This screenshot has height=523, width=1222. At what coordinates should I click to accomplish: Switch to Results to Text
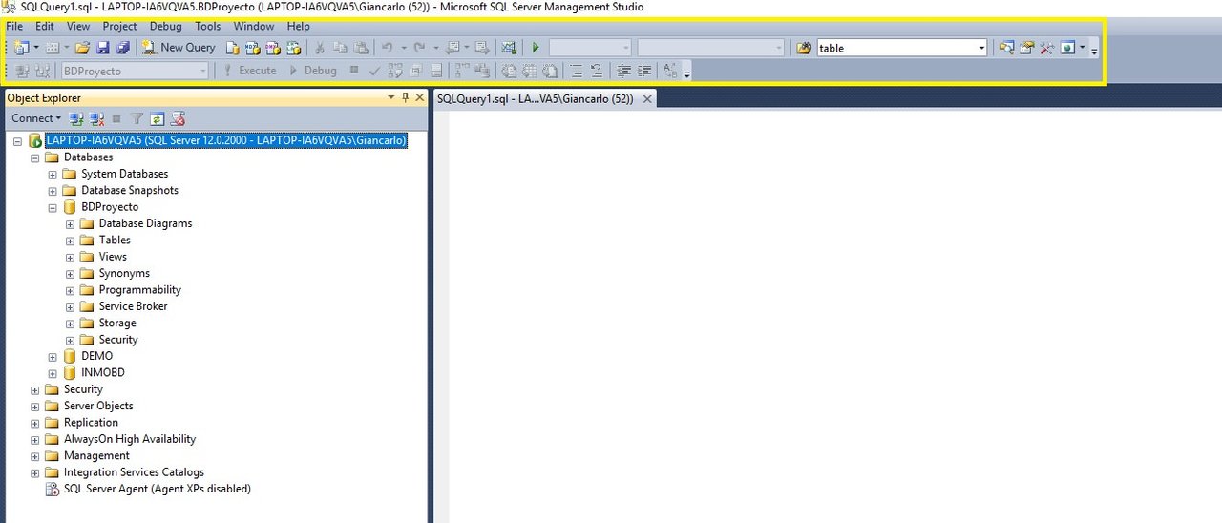[x=509, y=71]
